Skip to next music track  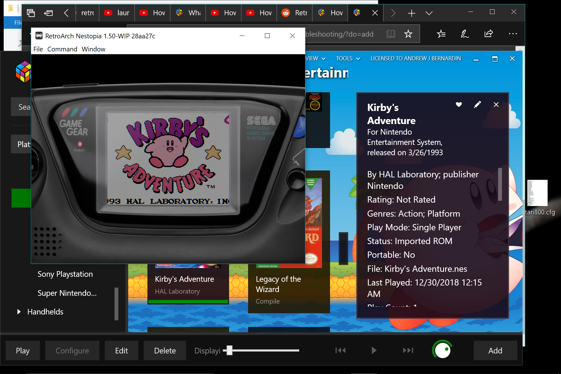pos(408,350)
